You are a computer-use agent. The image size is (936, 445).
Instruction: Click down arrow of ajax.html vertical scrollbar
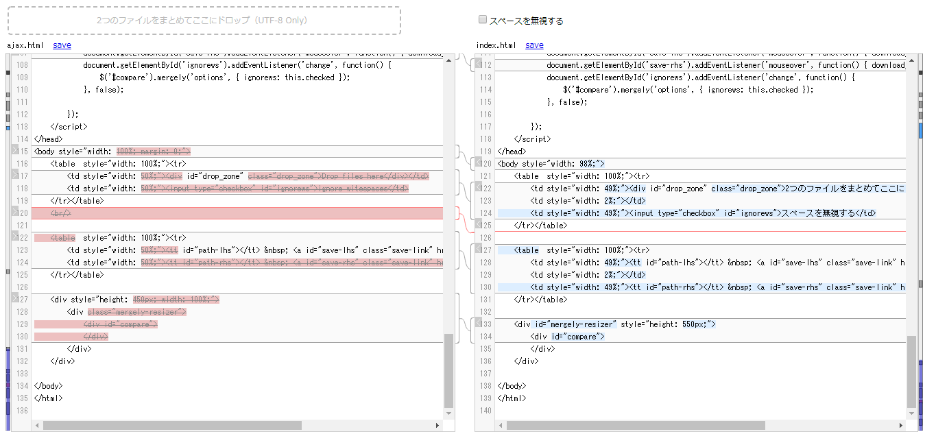(x=449, y=414)
